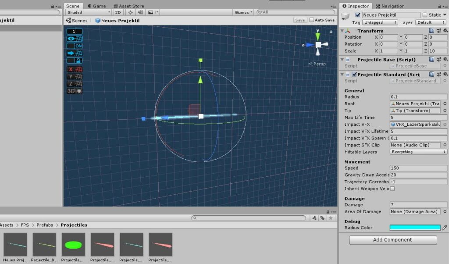This screenshot has height=264, width=449.
Task: Enable the Auto Save checkbox
Action: [x=312, y=20]
